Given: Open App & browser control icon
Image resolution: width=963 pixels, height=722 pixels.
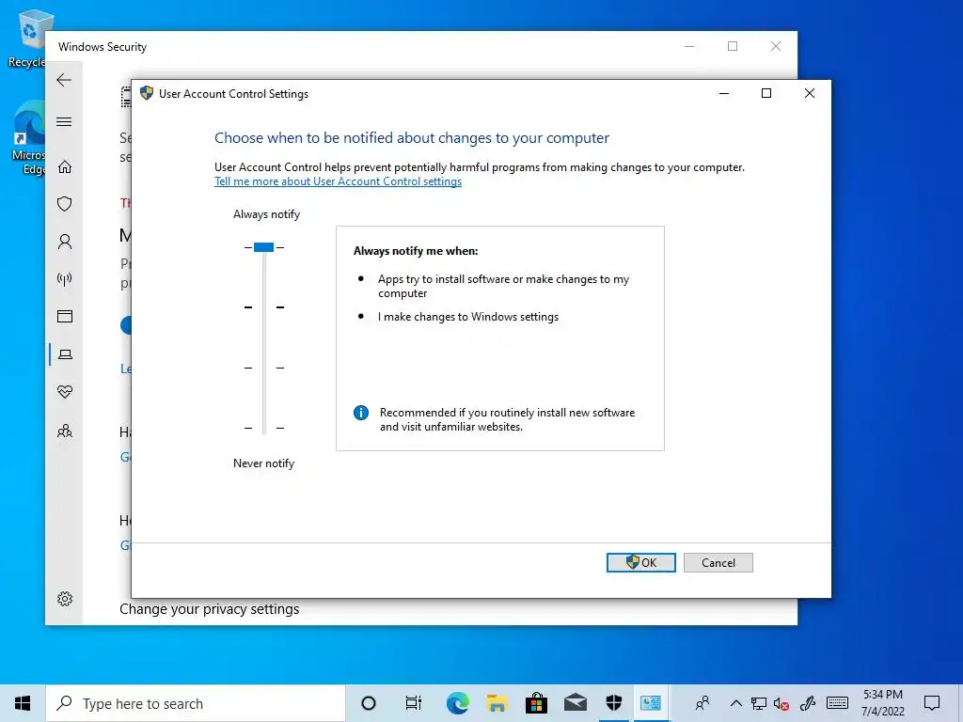Looking at the screenshot, I should [65, 316].
